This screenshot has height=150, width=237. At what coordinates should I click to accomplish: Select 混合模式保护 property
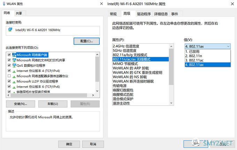pyautogui.click(x=140, y=99)
